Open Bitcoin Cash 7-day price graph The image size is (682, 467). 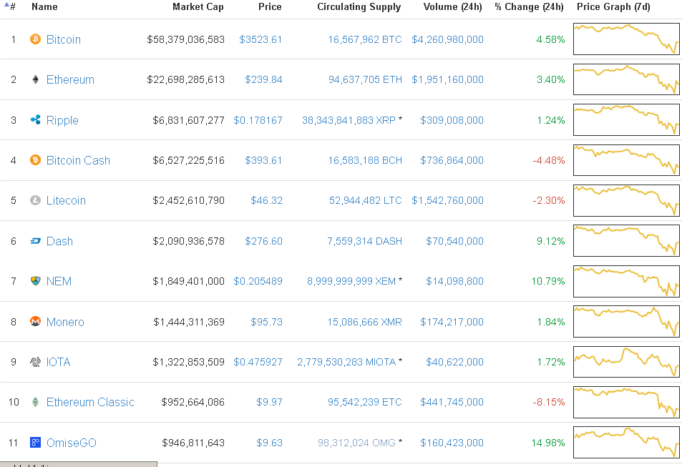(x=626, y=160)
